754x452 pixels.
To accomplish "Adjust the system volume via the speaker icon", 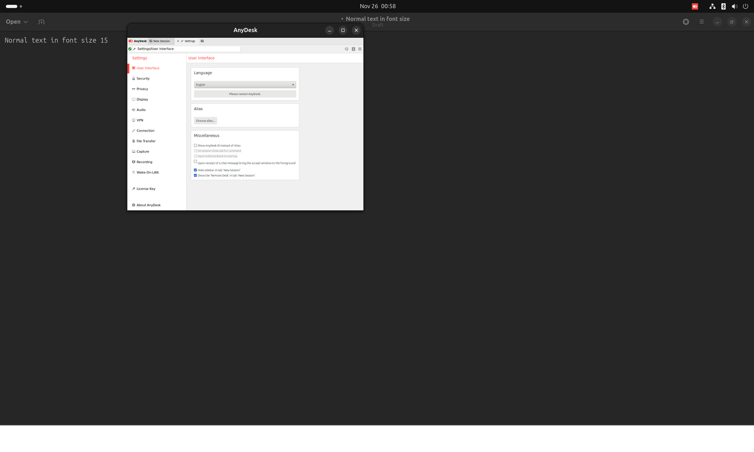I will click(734, 6).
